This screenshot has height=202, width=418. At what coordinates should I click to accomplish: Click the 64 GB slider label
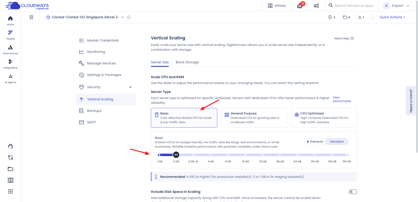(x=297, y=162)
